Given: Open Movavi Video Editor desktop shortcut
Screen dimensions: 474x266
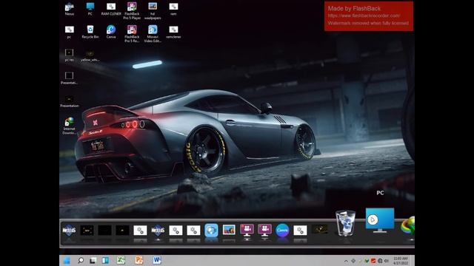Looking at the screenshot, I should coord(153,34).
